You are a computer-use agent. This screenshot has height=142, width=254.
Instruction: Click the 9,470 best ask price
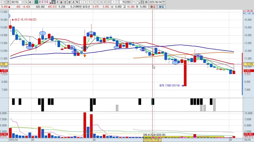96,7
